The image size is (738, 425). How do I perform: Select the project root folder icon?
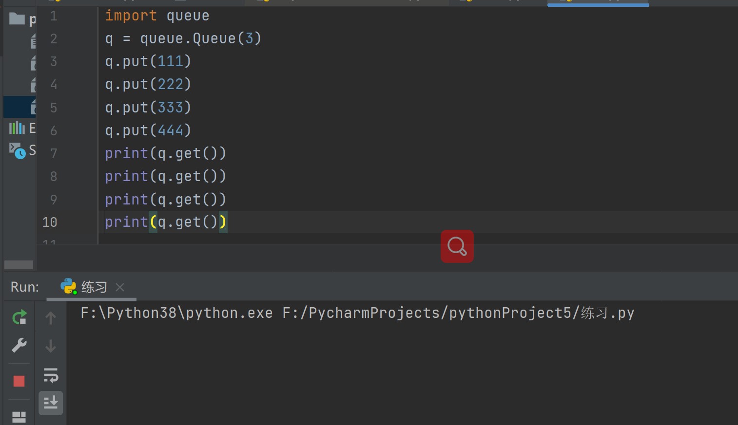pos(17,19)
